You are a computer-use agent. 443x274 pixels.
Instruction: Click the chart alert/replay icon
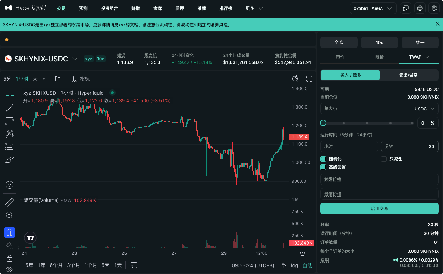pos(295,79)
